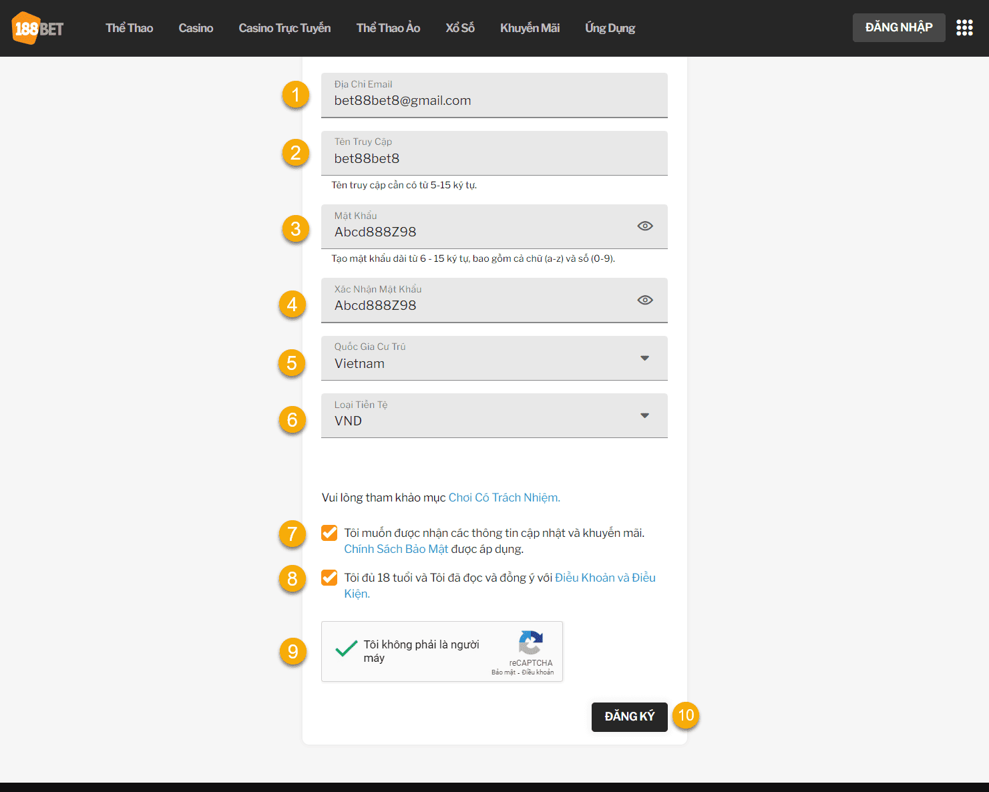Focus the Địa Chỉ Email field
This screenshot has width=989, height=792.
[x=494, y=95]
